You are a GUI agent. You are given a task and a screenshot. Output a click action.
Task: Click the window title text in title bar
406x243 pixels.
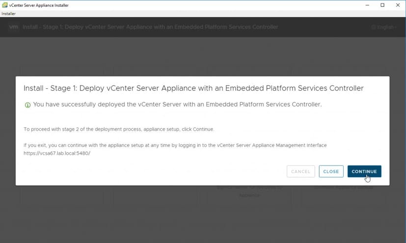click(39, 5)
